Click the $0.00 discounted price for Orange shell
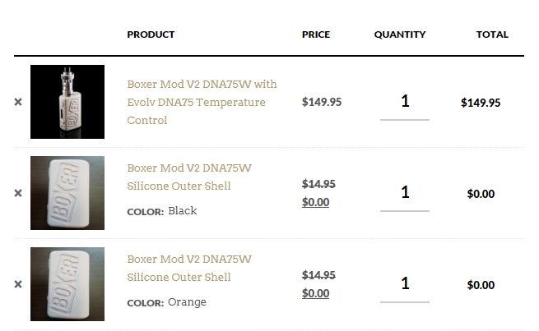The height and width of the screenshot is (331, 539). click(315, 293)
